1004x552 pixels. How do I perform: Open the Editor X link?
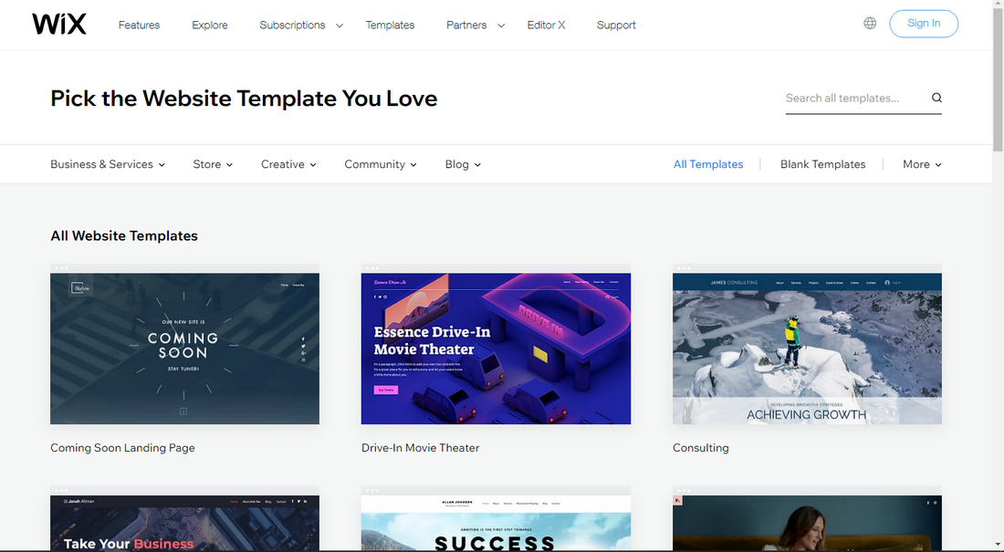(x=546, y=25)
